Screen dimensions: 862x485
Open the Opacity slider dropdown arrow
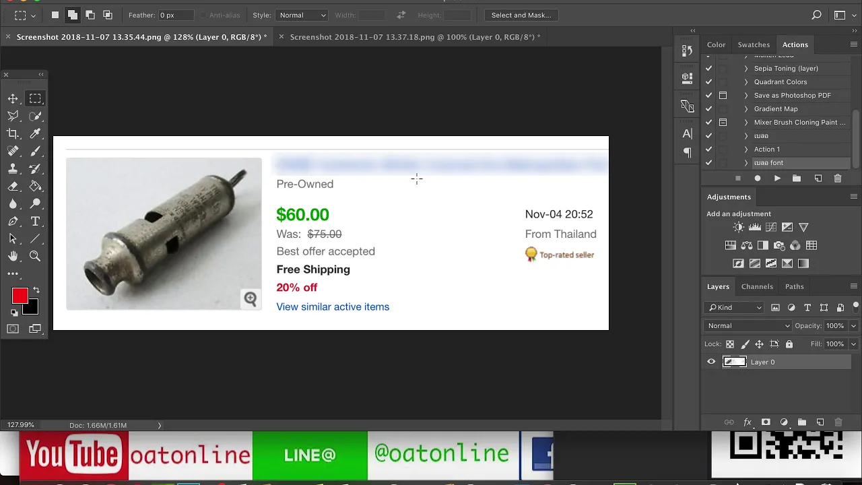[853, 326]
